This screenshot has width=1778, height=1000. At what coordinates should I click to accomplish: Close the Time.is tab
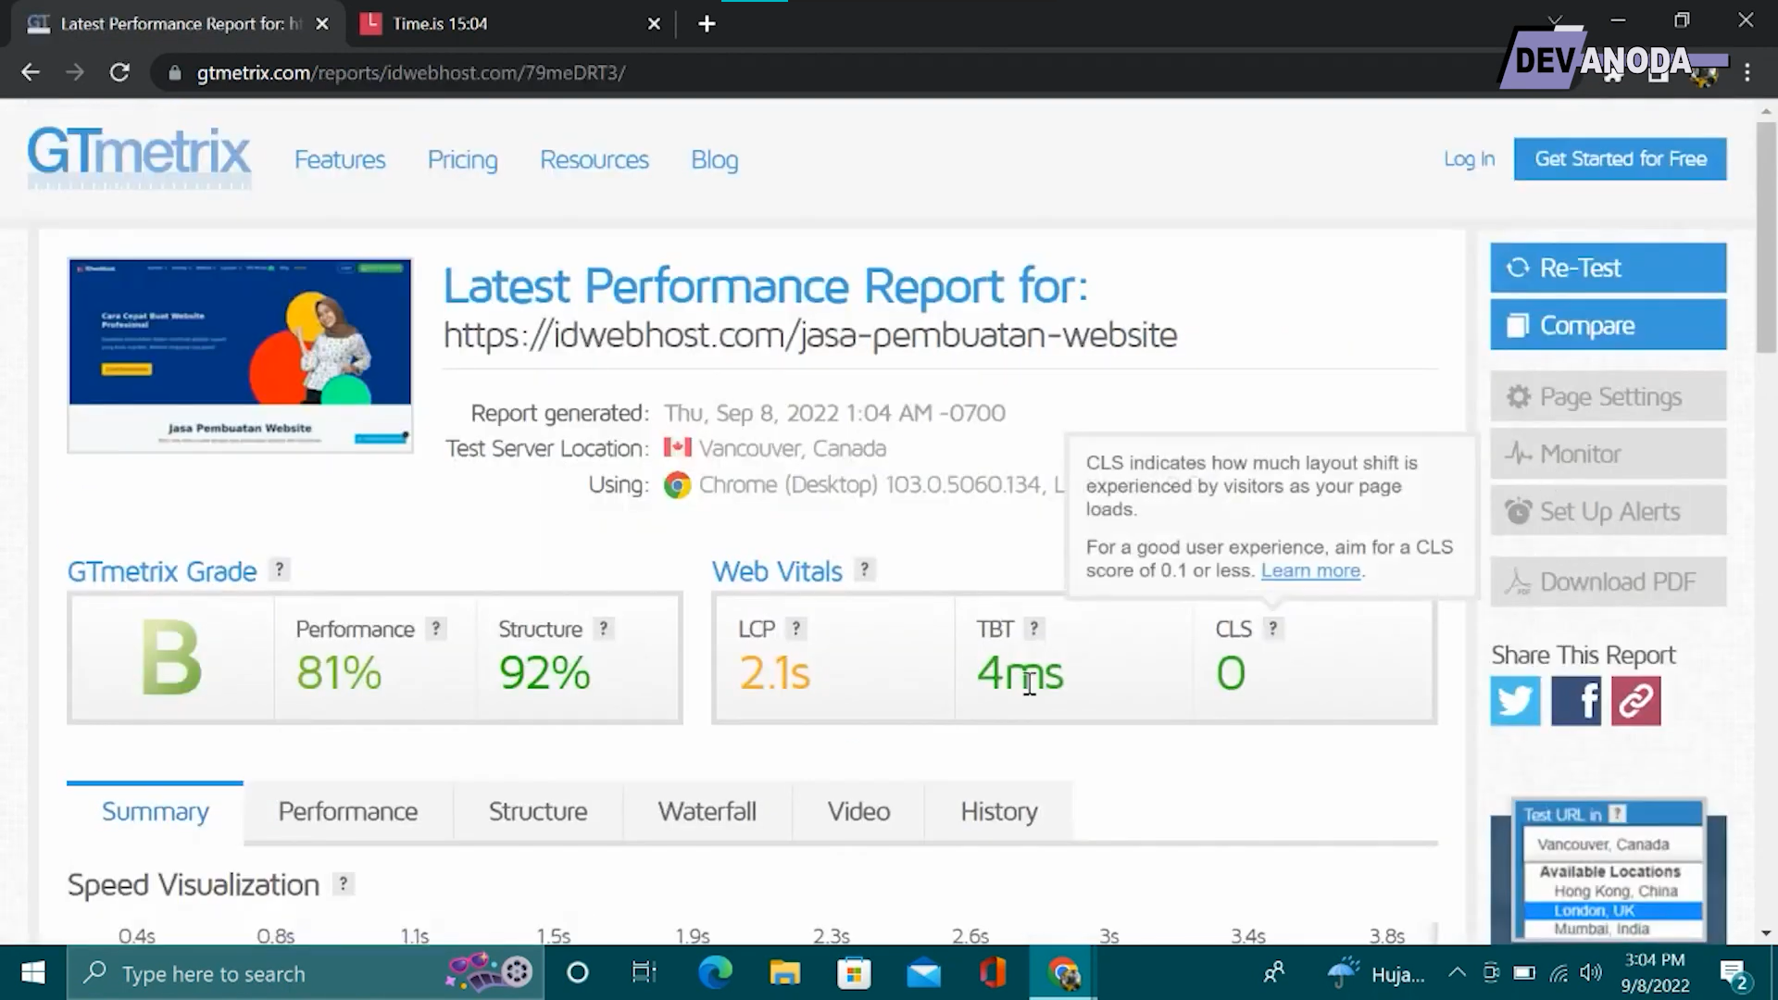point(654,24)
